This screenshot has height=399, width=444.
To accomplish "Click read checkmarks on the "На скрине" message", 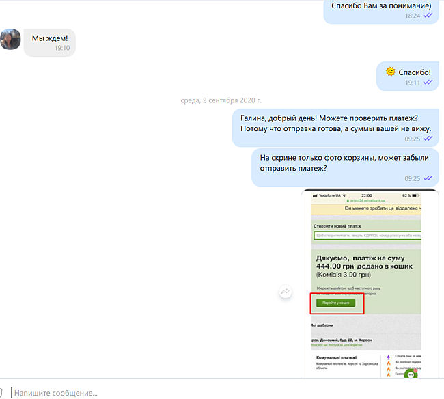I will point(428,178).
